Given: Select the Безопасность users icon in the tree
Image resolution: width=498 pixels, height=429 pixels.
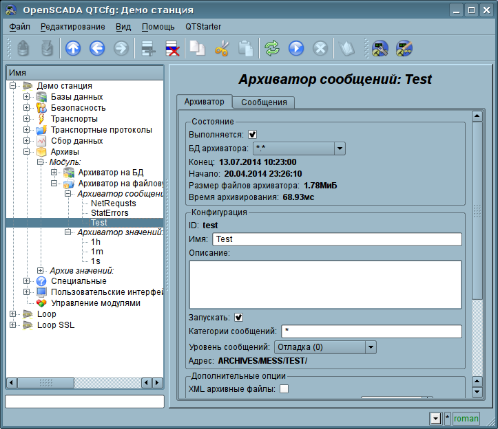Looking at the screenshot, I should (41, 108).
